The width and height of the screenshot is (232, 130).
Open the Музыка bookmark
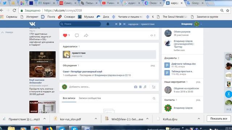pyautogui.click(x=86, y=17)
